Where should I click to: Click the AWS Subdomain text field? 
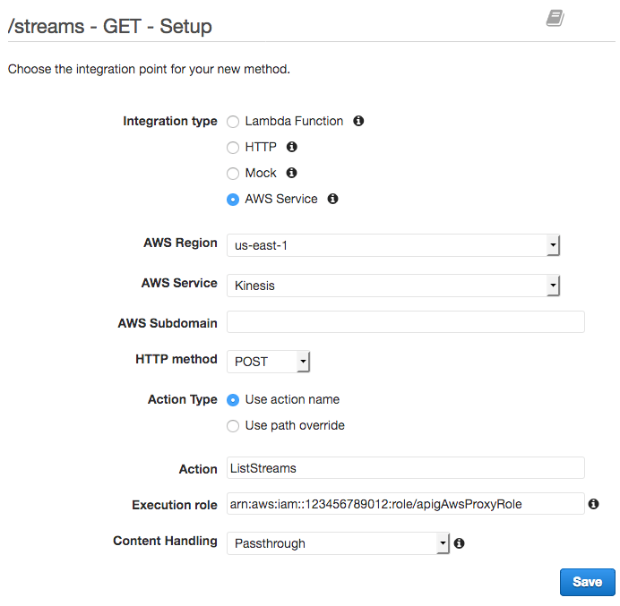point(406,321)
